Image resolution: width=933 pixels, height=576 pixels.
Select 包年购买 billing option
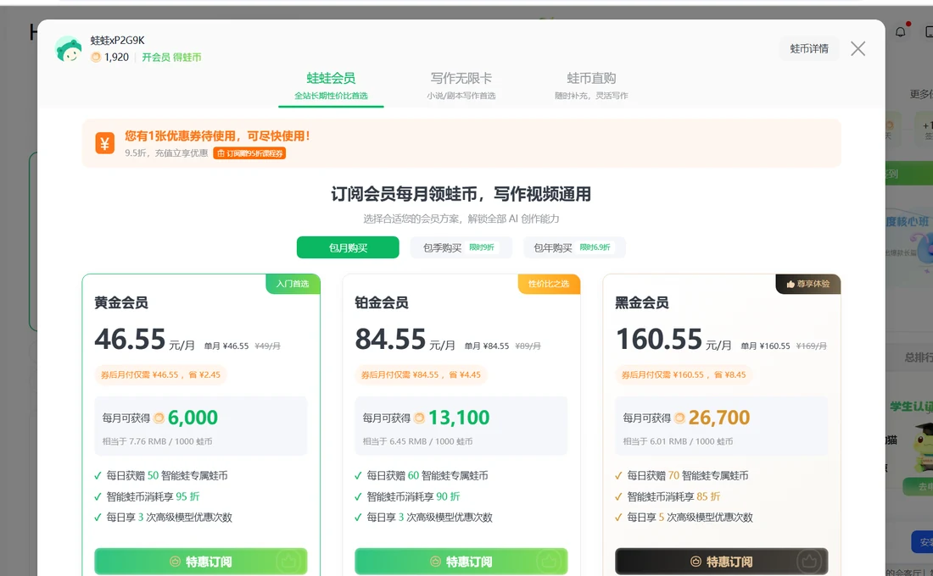[574, 247]
